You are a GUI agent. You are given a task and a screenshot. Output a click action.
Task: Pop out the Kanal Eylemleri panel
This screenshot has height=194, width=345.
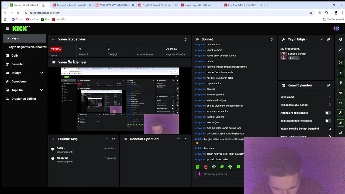(328, 85)
